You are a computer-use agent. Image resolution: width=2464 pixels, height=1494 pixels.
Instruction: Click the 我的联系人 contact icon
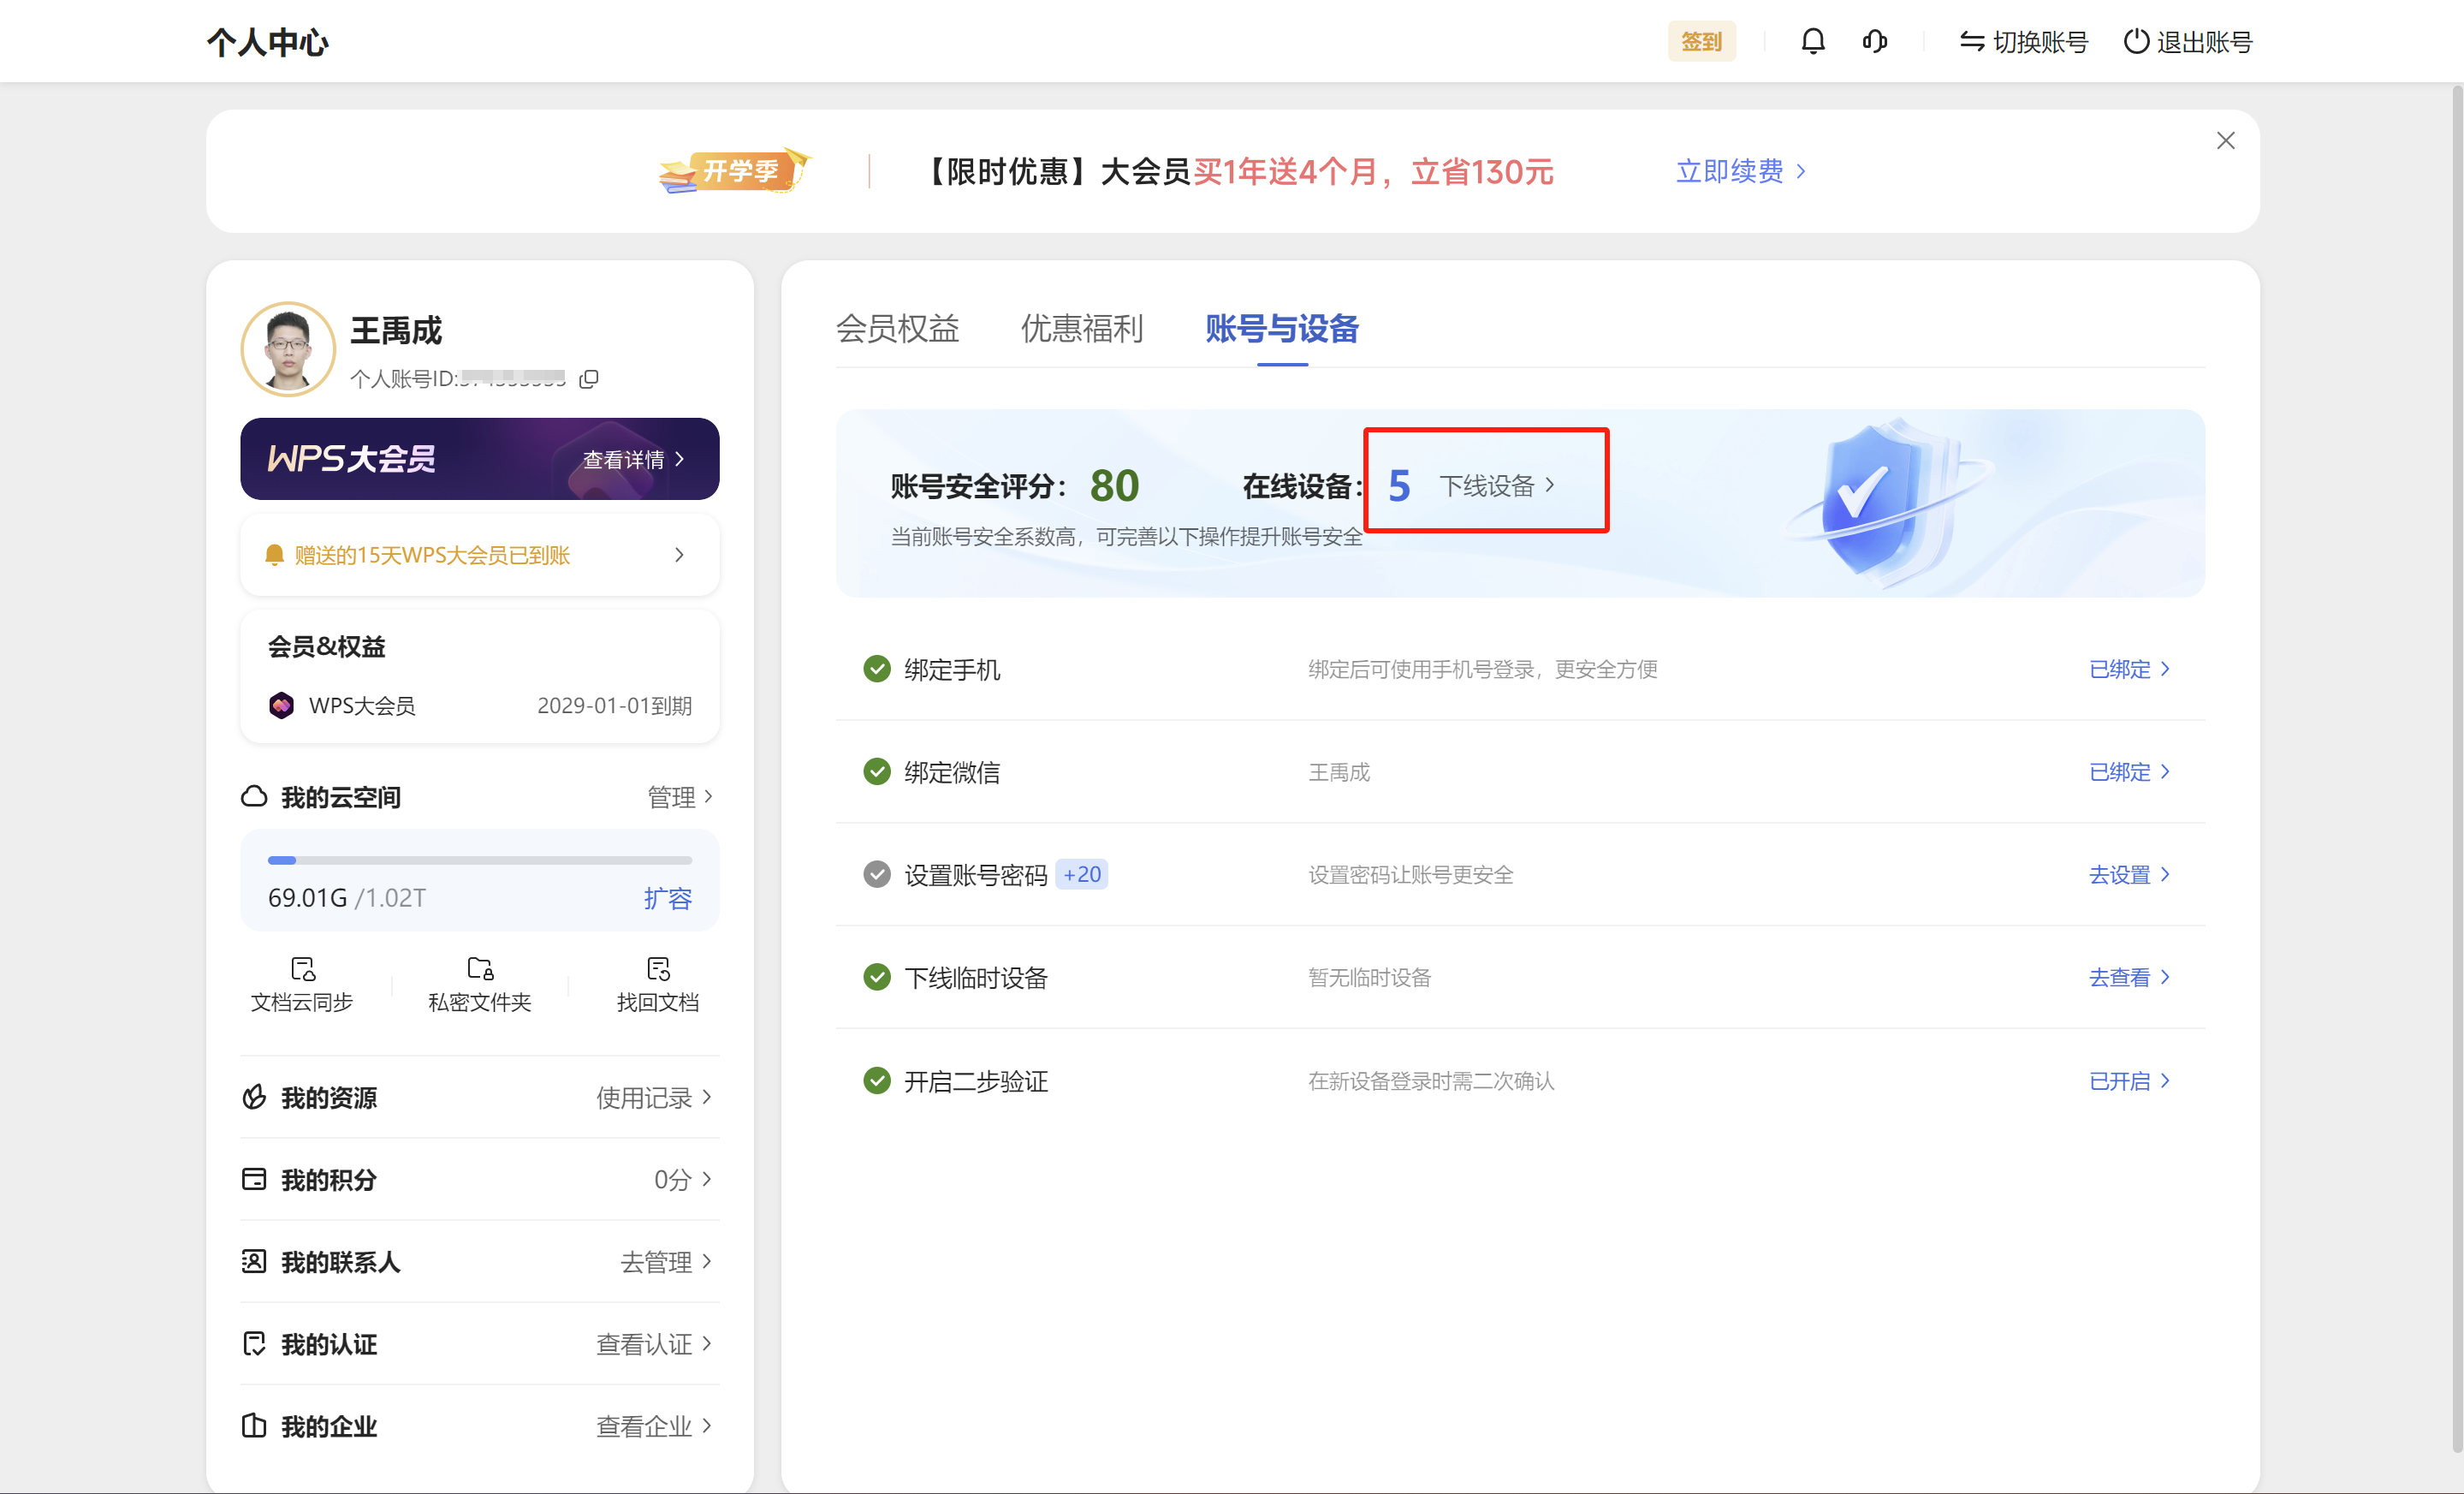254,1261
